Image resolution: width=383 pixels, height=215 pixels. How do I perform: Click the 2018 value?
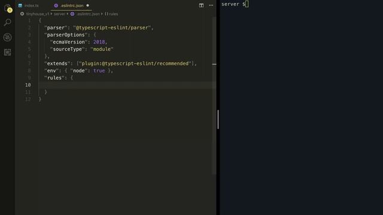(x=99, y=42)
